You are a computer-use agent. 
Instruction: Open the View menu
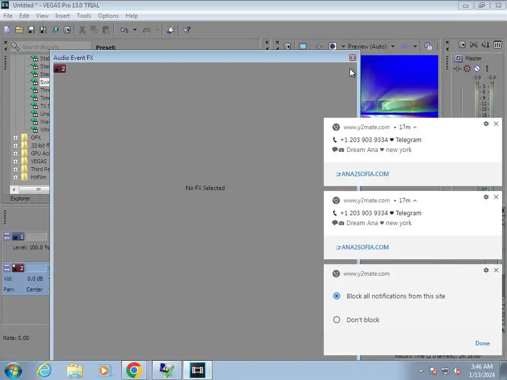[42, 15]
